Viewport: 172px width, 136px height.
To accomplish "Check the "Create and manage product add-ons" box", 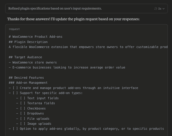I will [15, 88].
